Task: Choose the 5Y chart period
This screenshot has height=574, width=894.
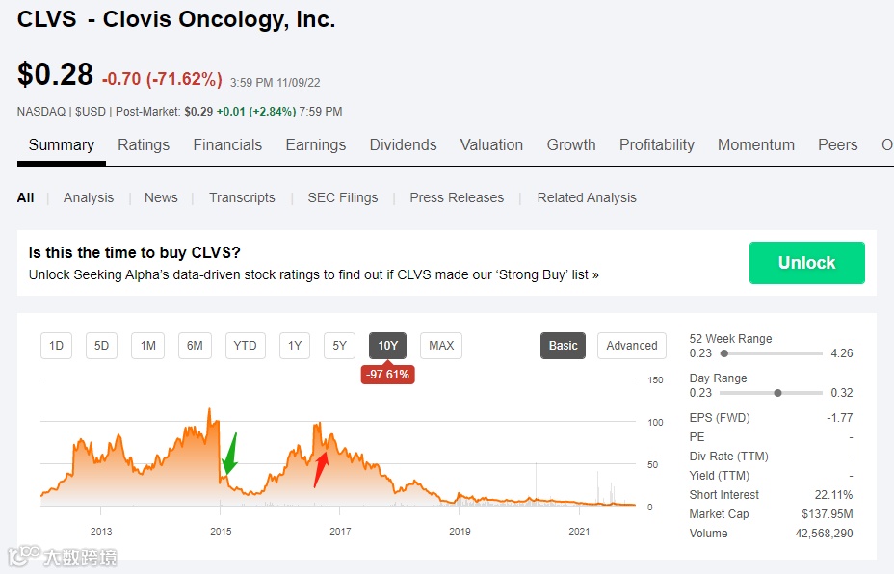Action: point(339,346)
